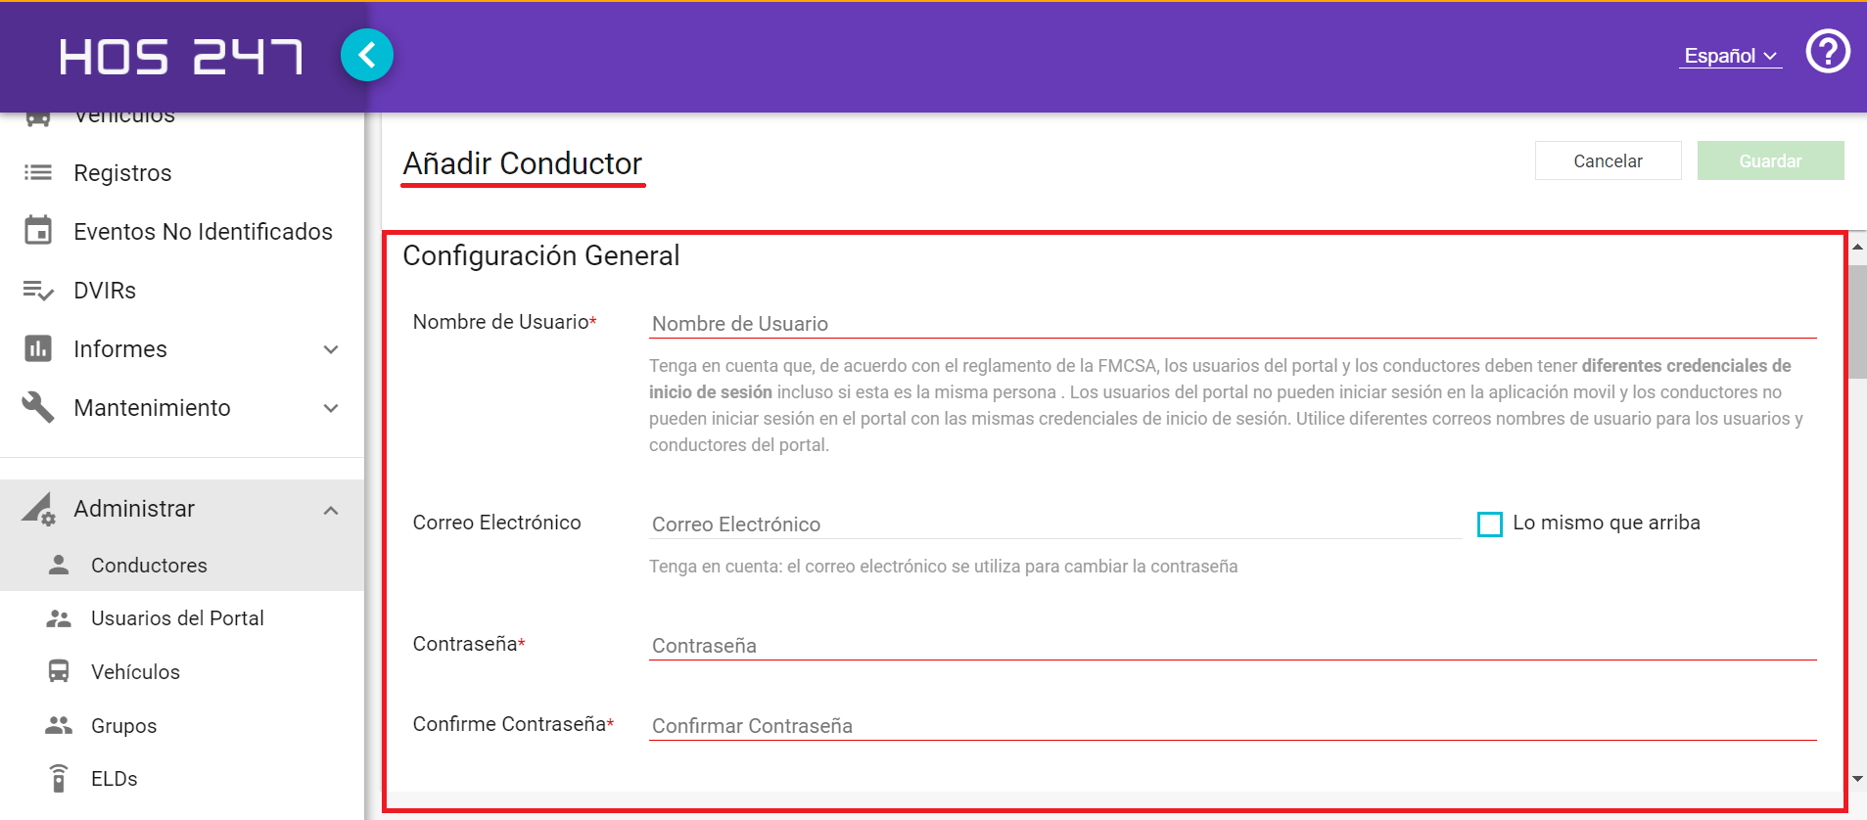
Task: Expand the Mantenimiento menu chevron
Action: coord(331,408)
